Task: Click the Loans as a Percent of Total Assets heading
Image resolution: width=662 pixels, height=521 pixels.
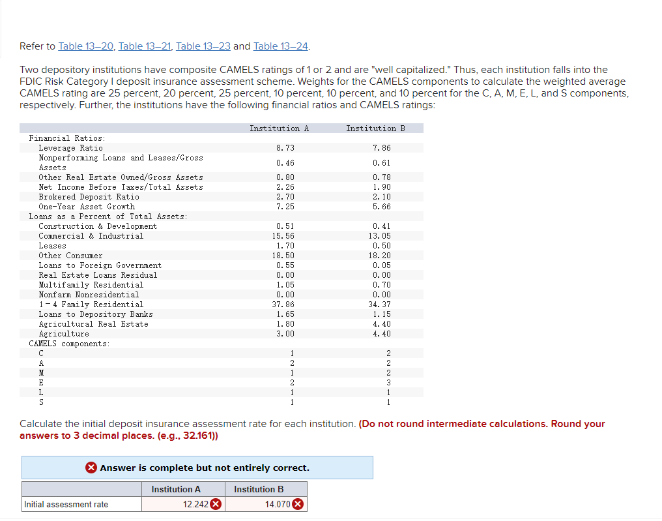Action: click(x=108, y=216)
